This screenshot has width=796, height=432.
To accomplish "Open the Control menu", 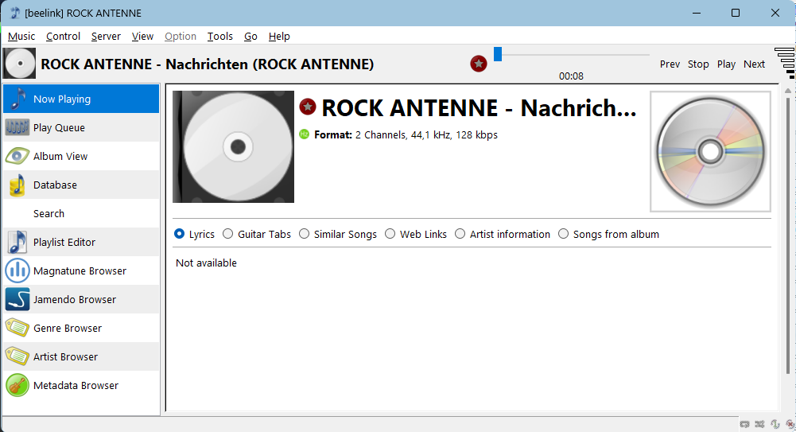I will pos(63,36).
